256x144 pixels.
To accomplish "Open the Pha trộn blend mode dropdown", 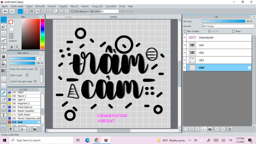I will coord(228,26).
